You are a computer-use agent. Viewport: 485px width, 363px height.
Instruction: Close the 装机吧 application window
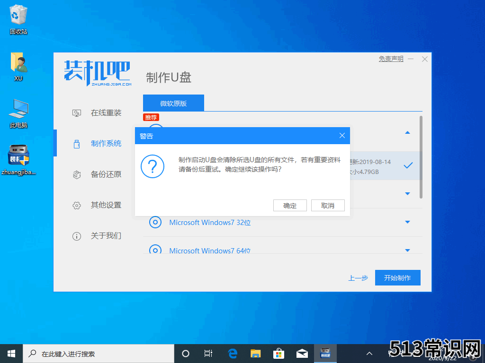425,59
